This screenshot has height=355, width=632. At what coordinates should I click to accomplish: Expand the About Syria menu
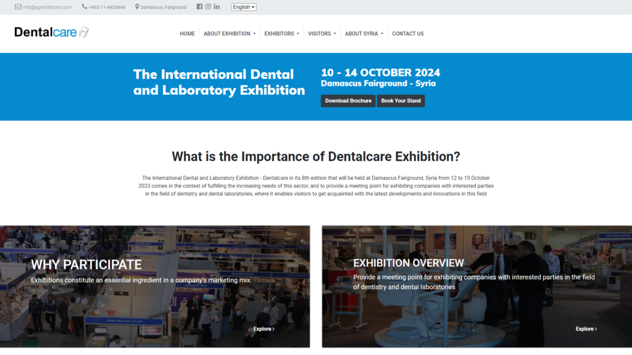(x=364, y=34)
